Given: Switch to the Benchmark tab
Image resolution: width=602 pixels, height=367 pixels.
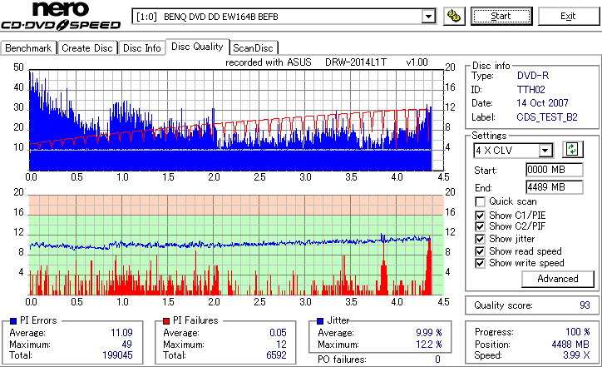Looking at the screenshot, I should point(28,48).
